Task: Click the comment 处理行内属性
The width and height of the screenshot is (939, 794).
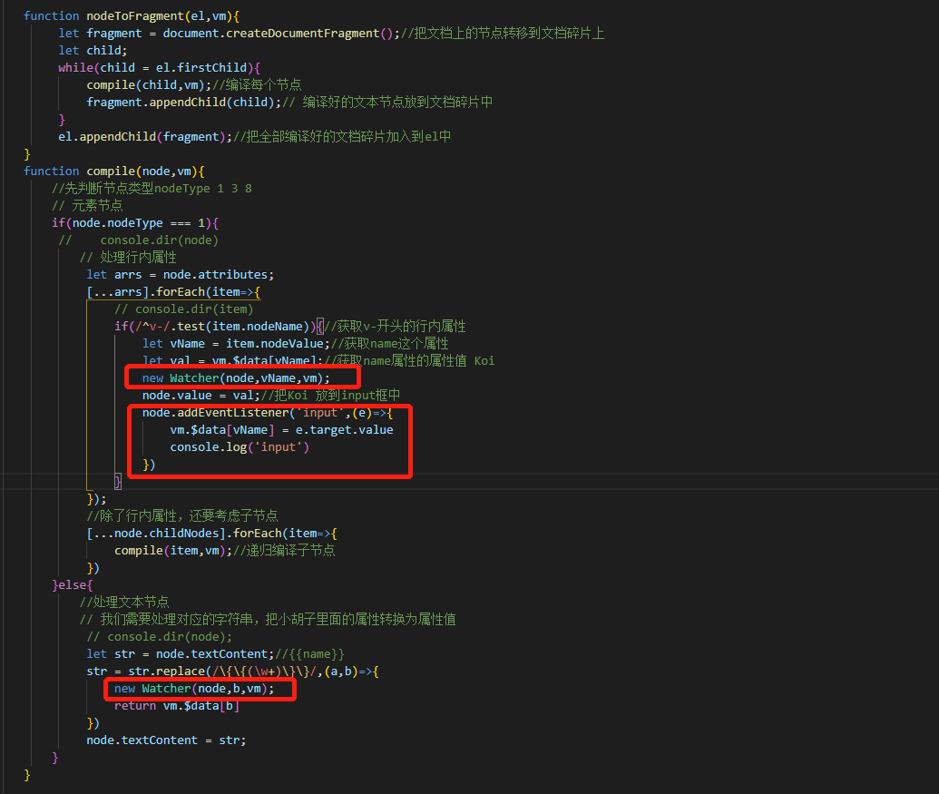Action: 128,258
